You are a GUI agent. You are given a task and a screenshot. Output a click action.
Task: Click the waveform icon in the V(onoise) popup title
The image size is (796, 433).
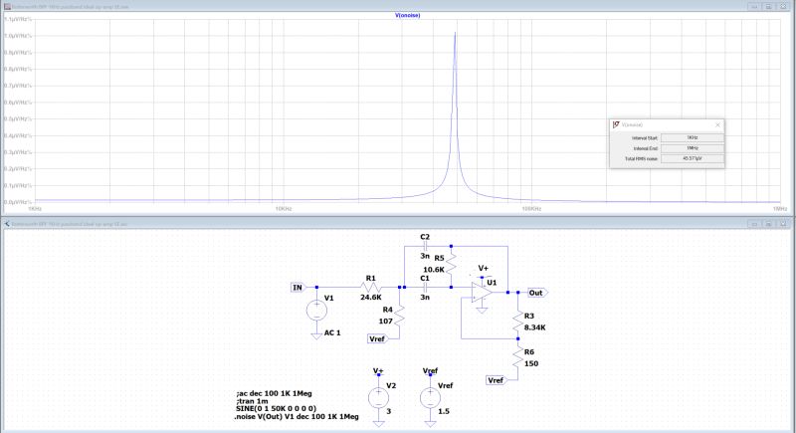tap(616, 124)
